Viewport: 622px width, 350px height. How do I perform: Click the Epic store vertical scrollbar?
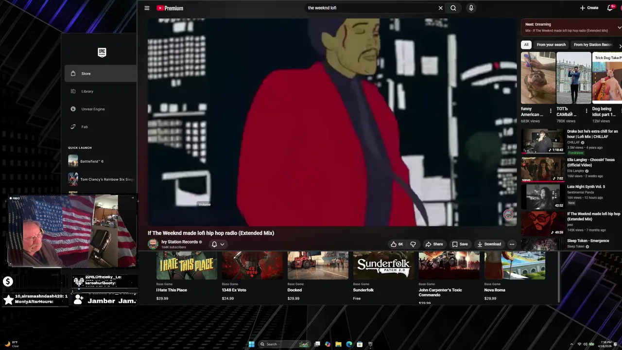pos(559,277)
